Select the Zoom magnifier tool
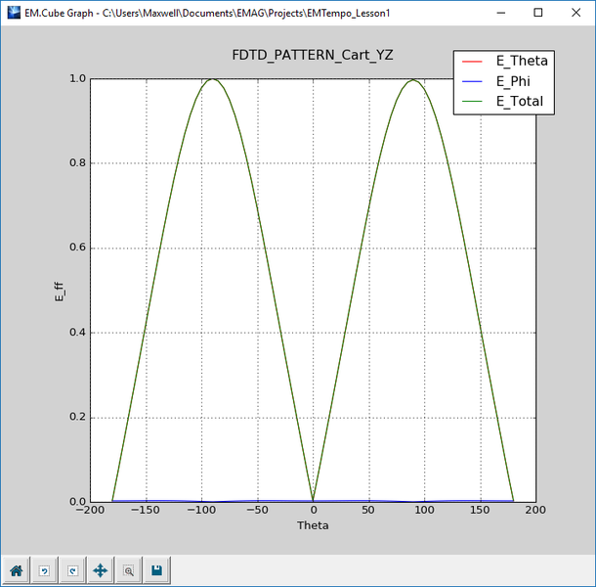The image size is (596, 587). click(128, 569)
